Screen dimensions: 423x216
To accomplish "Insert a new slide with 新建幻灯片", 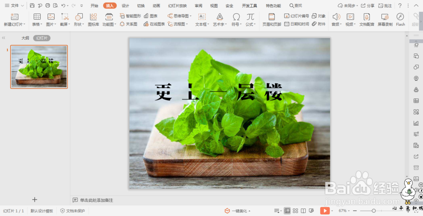I will [14, 20].
